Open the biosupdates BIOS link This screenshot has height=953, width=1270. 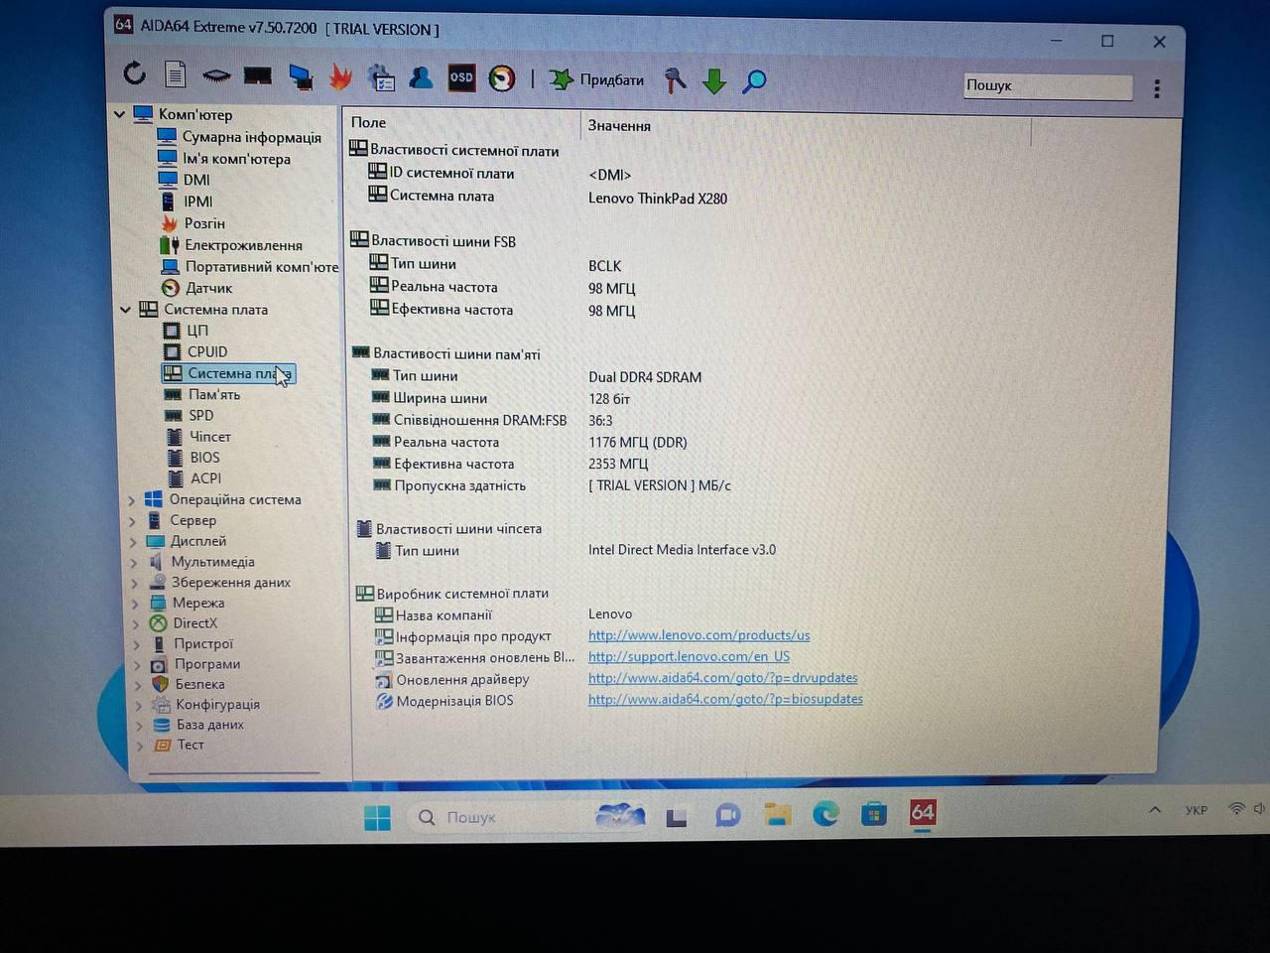click(x=725, y=699)
